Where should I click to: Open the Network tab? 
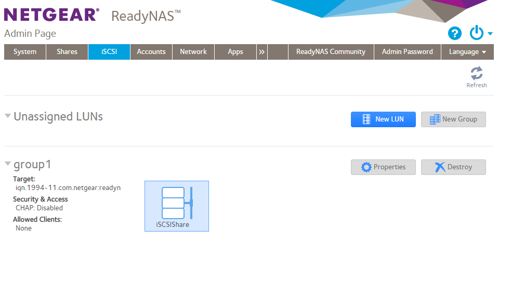tap(193, 52)
